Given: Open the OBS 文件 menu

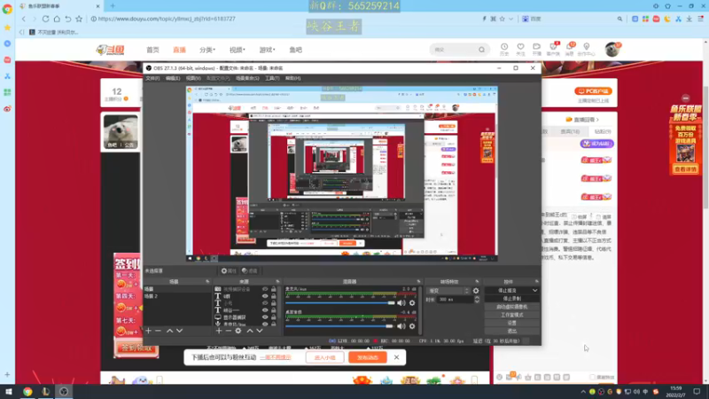Looking at the screenshot, I should (152, 78).
